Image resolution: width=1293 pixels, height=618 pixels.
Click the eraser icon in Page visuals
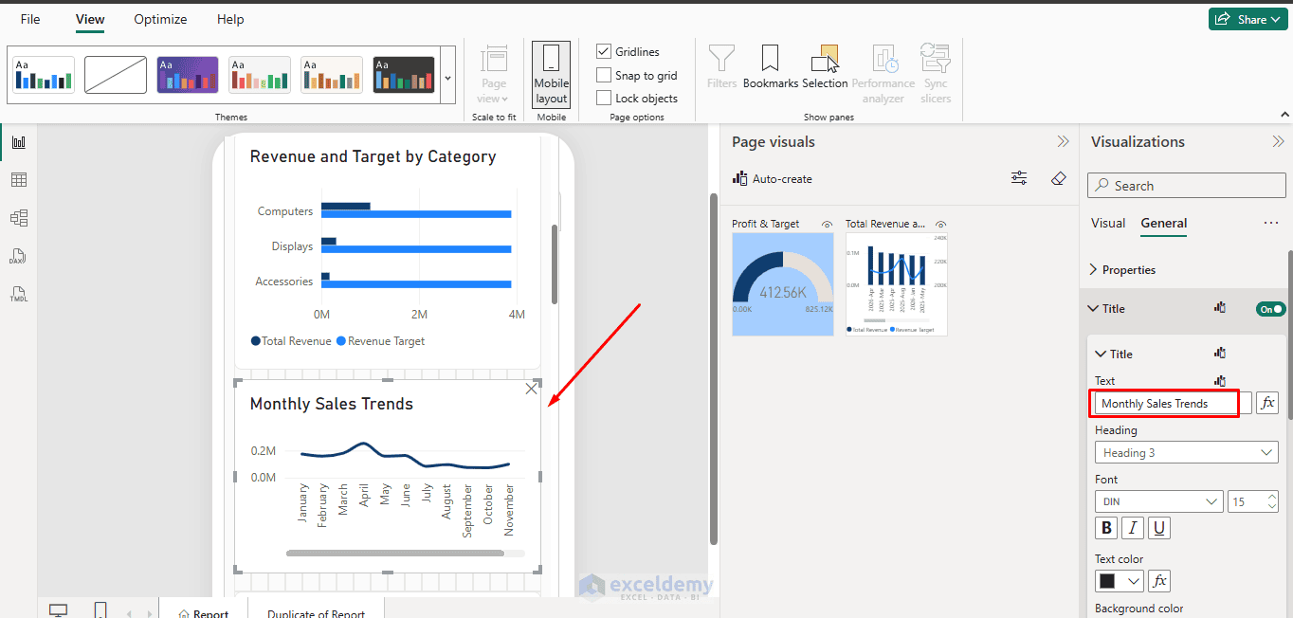click(x=1059, y=178)
